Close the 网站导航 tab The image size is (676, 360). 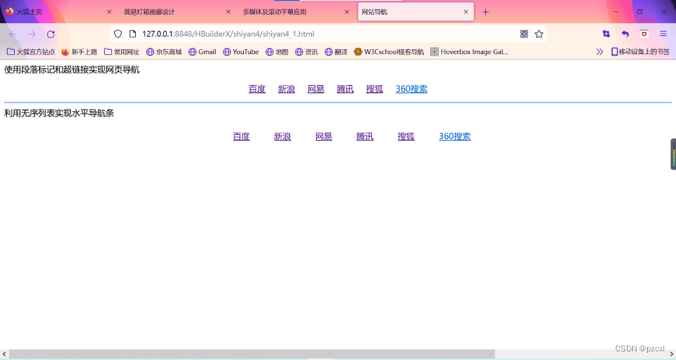point(466,12)
